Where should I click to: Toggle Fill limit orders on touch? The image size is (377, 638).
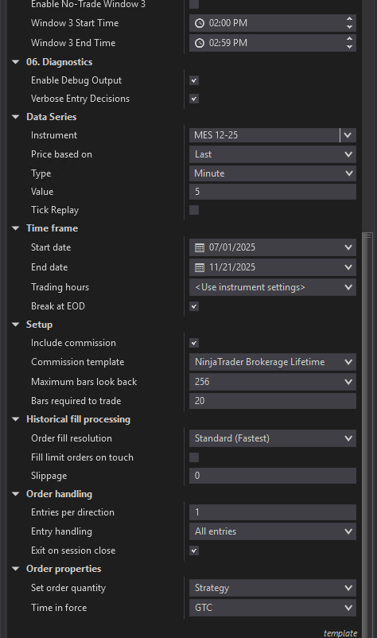(194, 457)
